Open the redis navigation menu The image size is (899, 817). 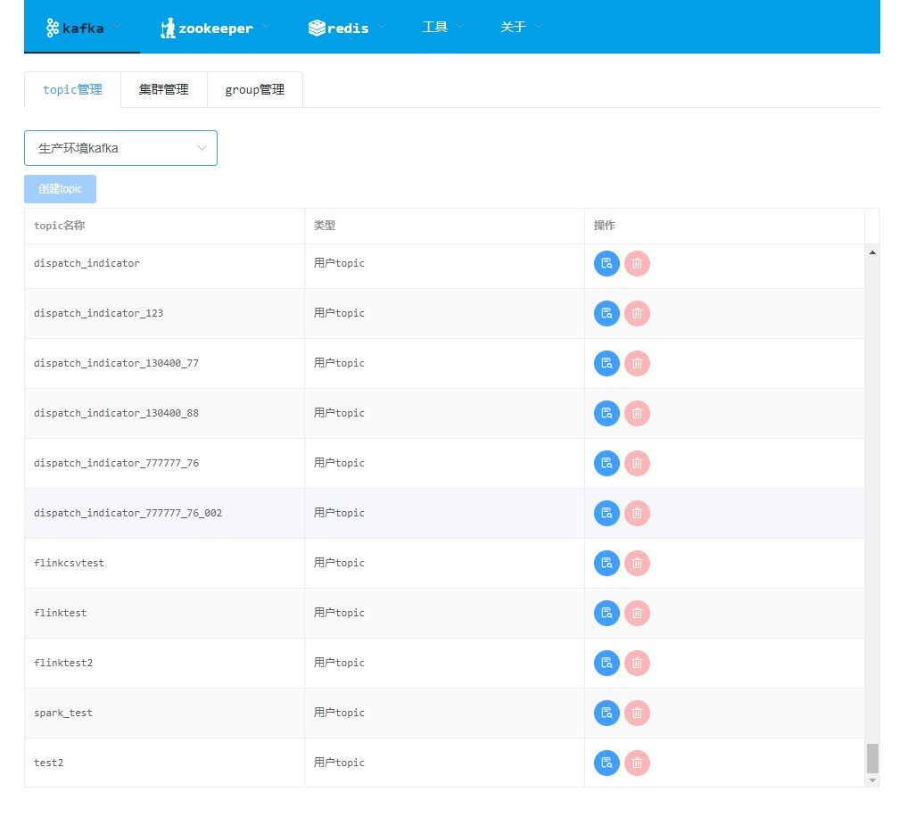pos(346,27)
